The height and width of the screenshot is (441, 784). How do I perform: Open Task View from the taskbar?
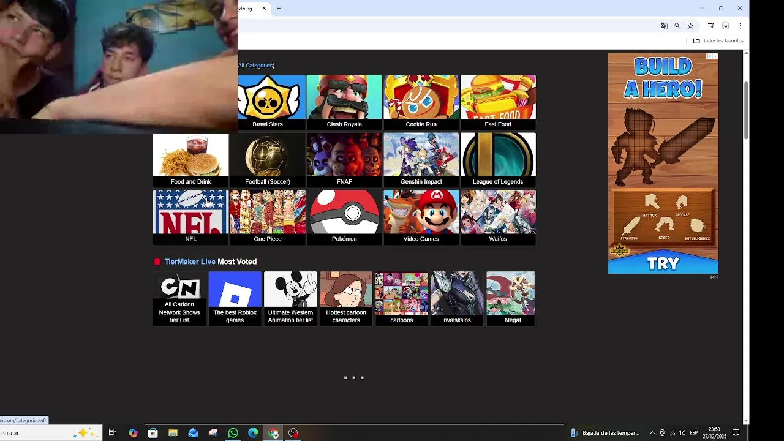(112, 433)
